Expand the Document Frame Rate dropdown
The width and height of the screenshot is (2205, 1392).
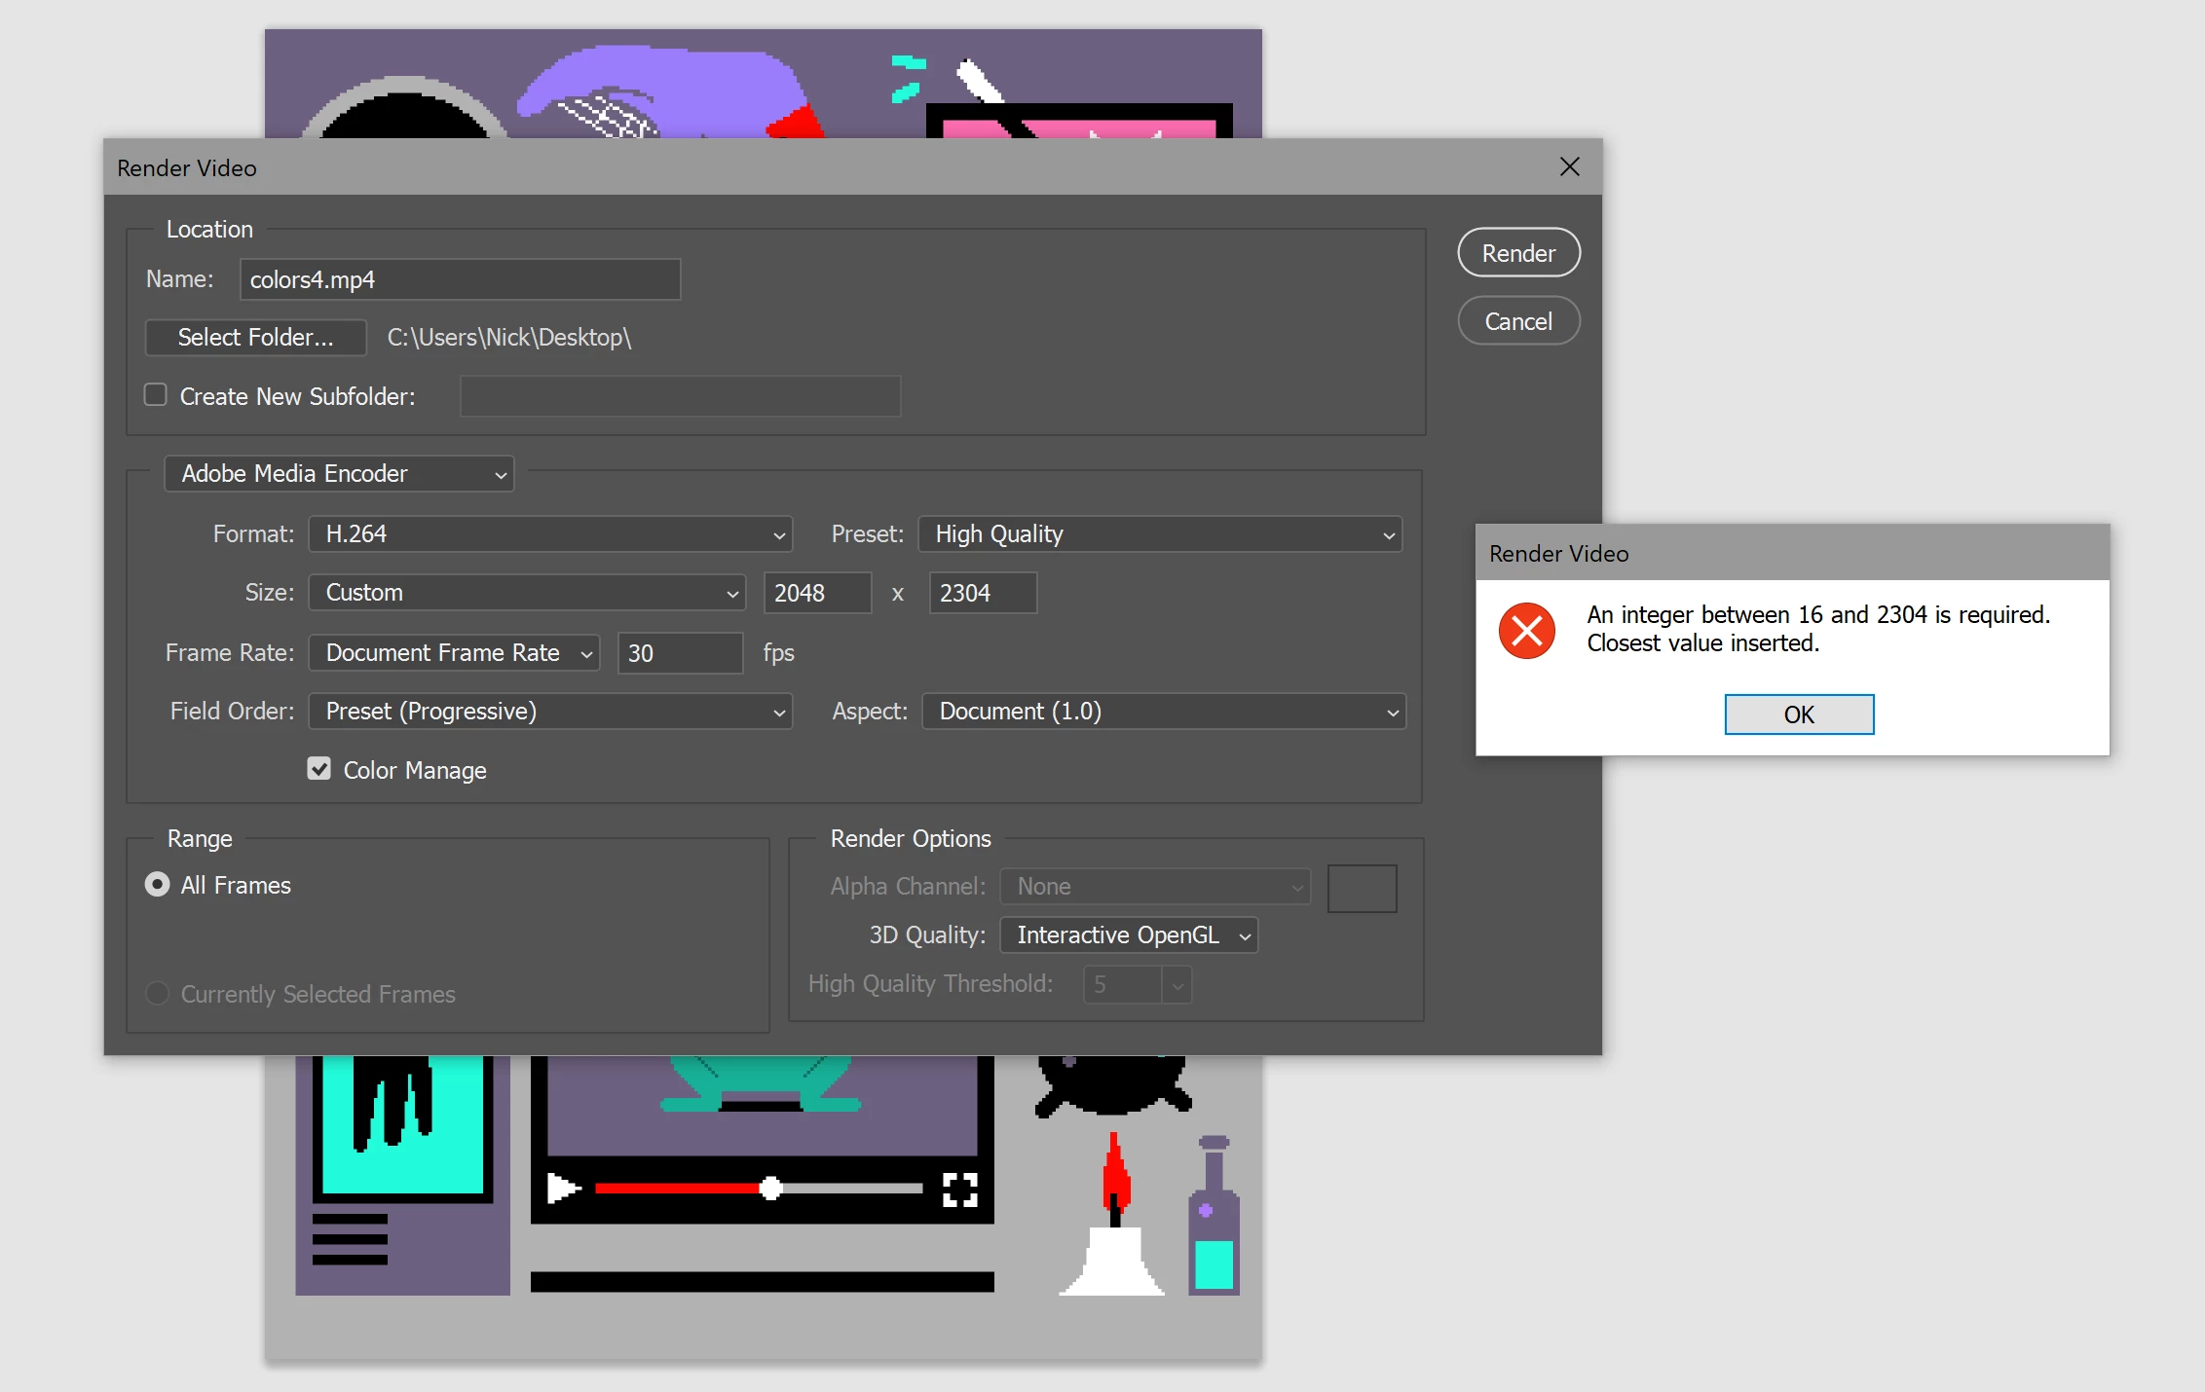click(454, 652)
